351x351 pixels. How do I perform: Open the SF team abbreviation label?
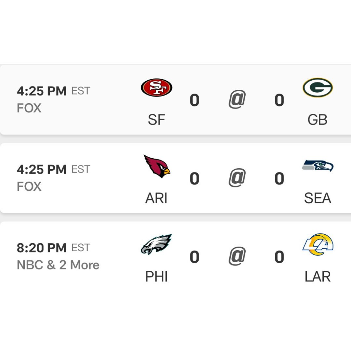pyautogui.click(x=156, y=120)
